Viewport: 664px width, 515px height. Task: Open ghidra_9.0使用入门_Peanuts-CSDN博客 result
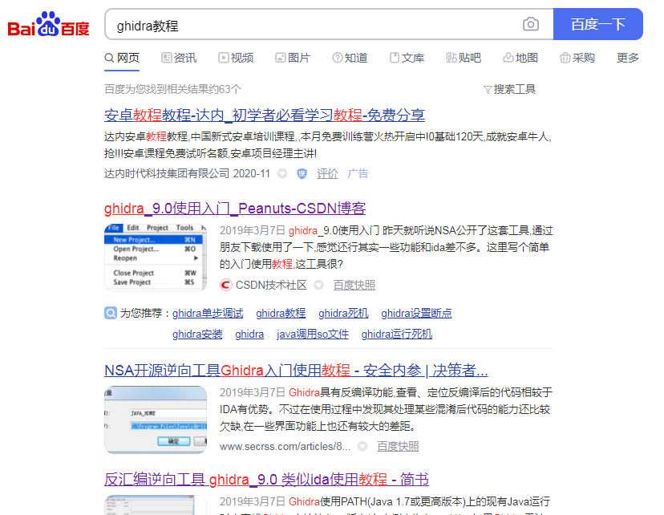coord(235,209)
